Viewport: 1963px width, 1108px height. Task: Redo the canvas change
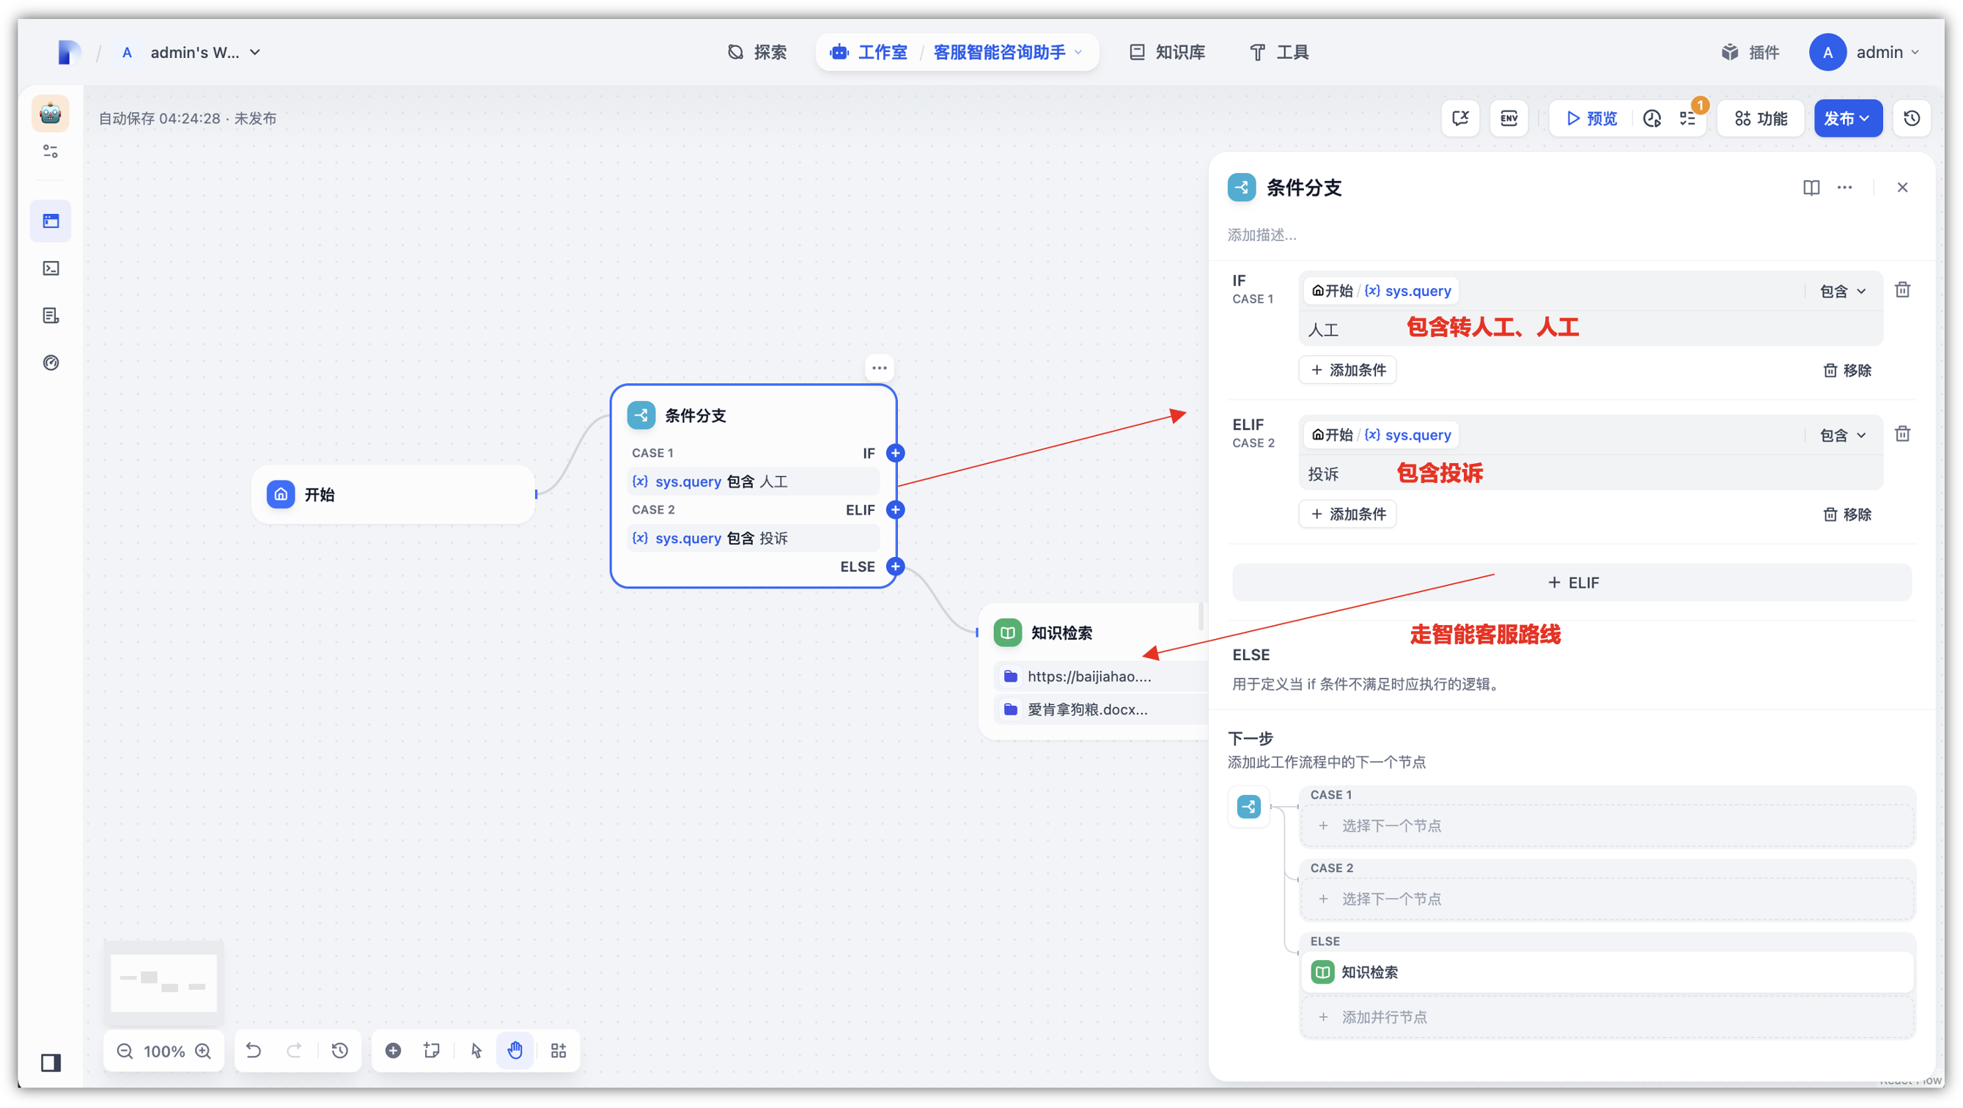(x=293, y=1051)
